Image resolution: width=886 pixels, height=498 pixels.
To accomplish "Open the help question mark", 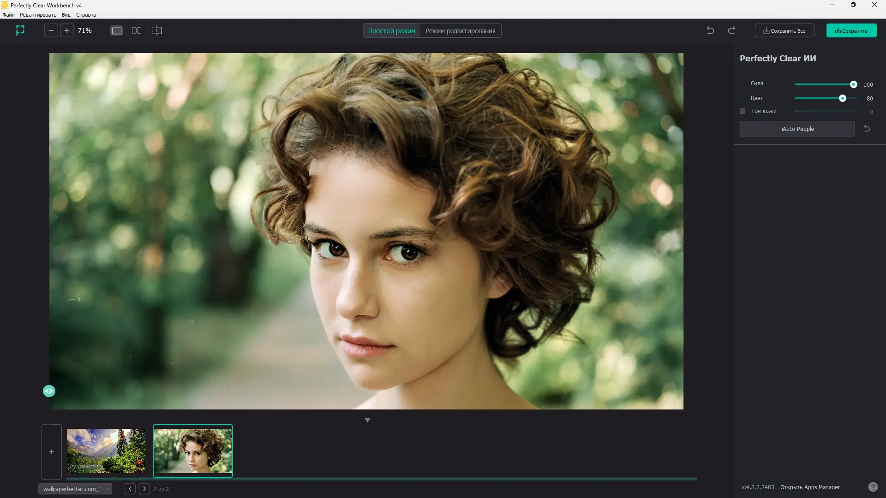I will point(873,487).
